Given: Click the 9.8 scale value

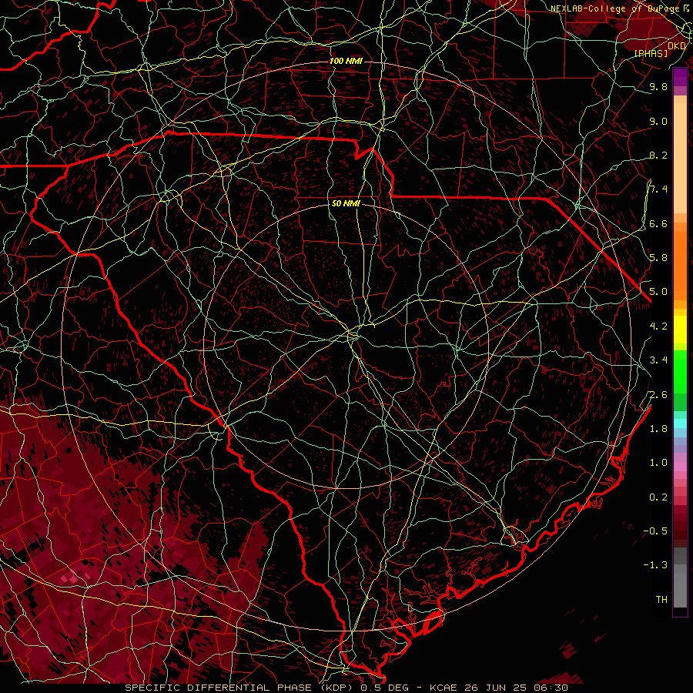Looking at the screenshot, I should [x=658, y=87].
